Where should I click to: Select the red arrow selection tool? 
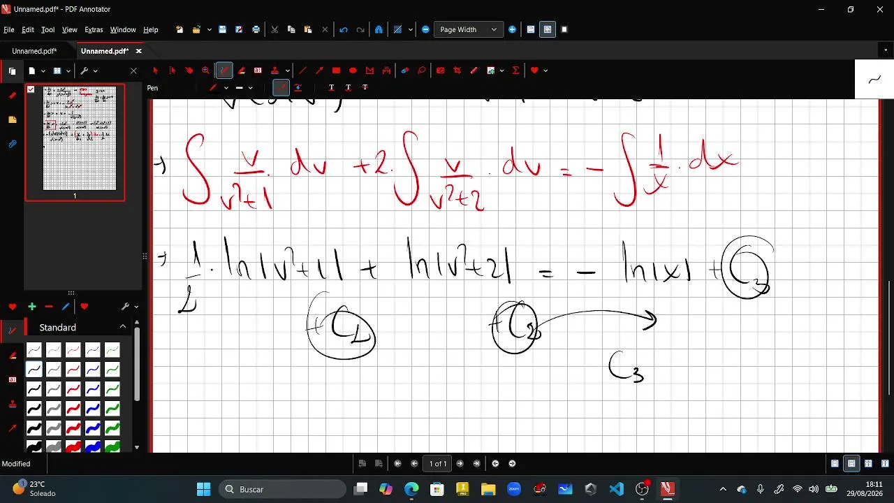click(x=155, y=70)
